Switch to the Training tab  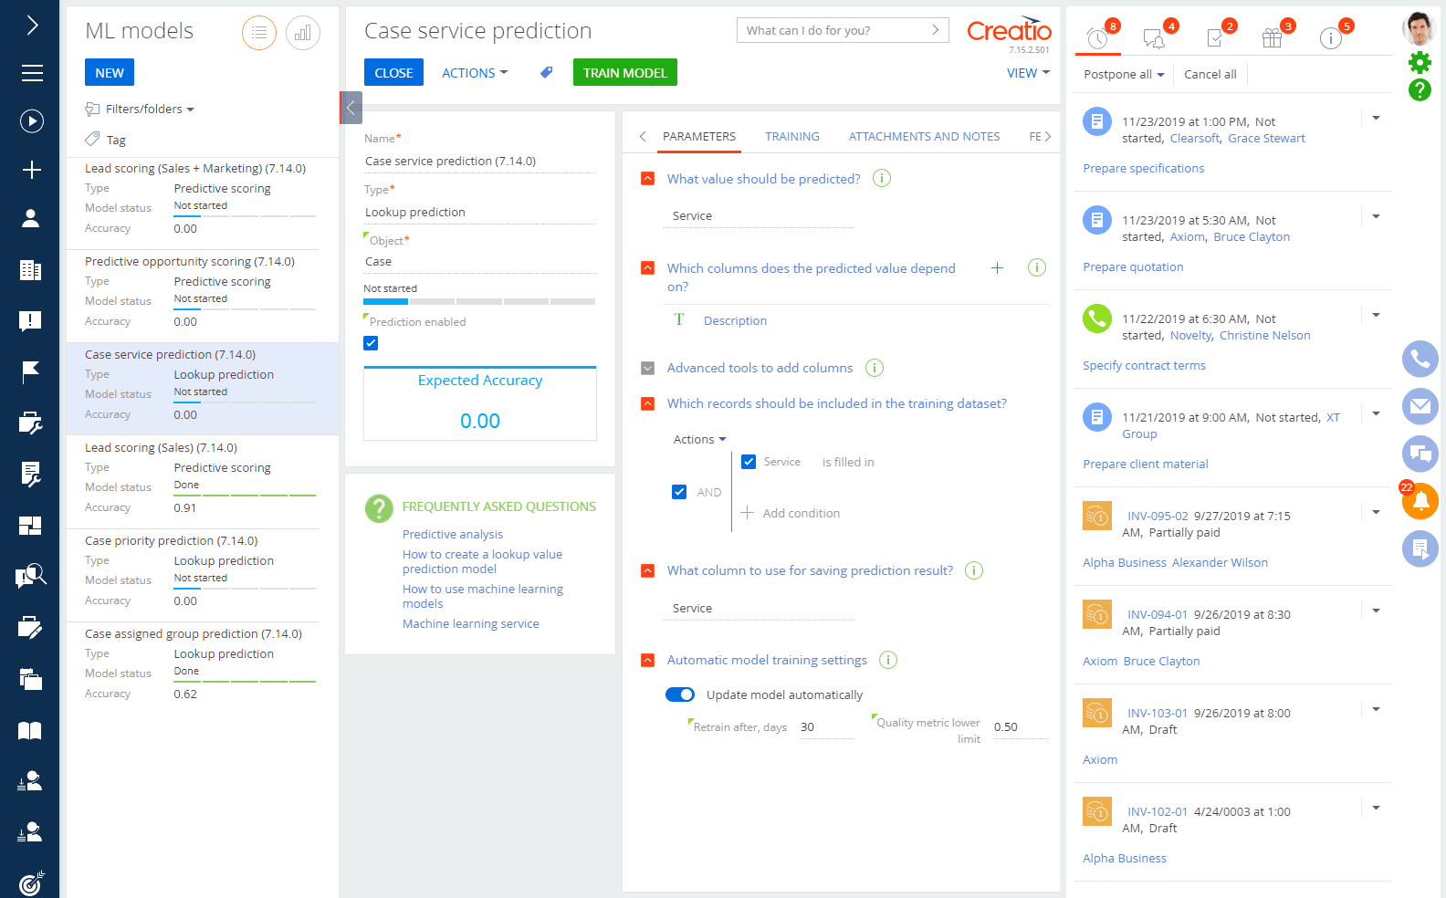(x=791, y=137)
